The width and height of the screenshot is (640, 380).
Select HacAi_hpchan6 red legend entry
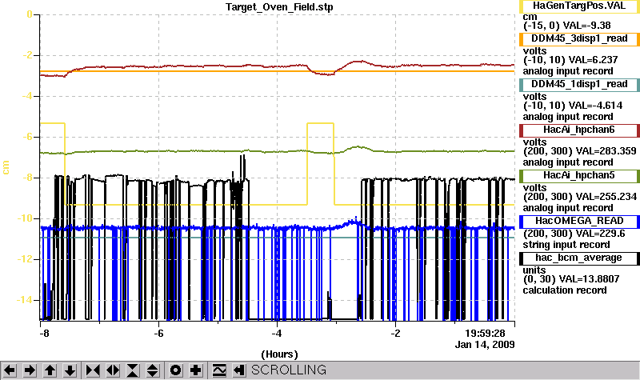579,130
